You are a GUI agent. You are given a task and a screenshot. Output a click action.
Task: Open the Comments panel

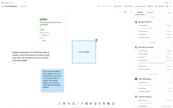point(160,6)
